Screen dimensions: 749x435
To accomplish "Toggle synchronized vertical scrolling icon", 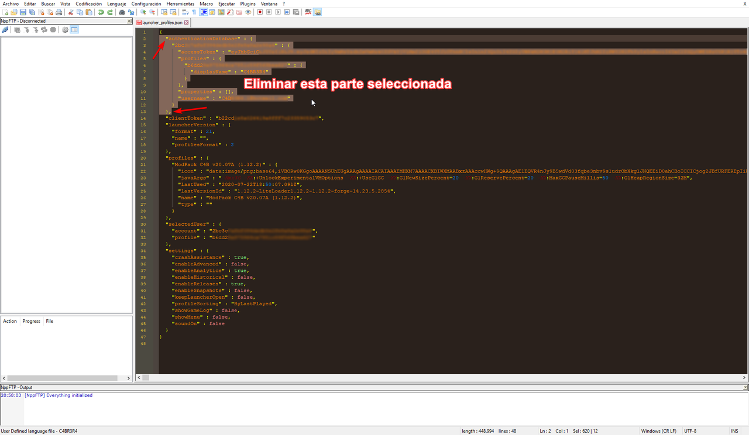I will pos(164,12).
